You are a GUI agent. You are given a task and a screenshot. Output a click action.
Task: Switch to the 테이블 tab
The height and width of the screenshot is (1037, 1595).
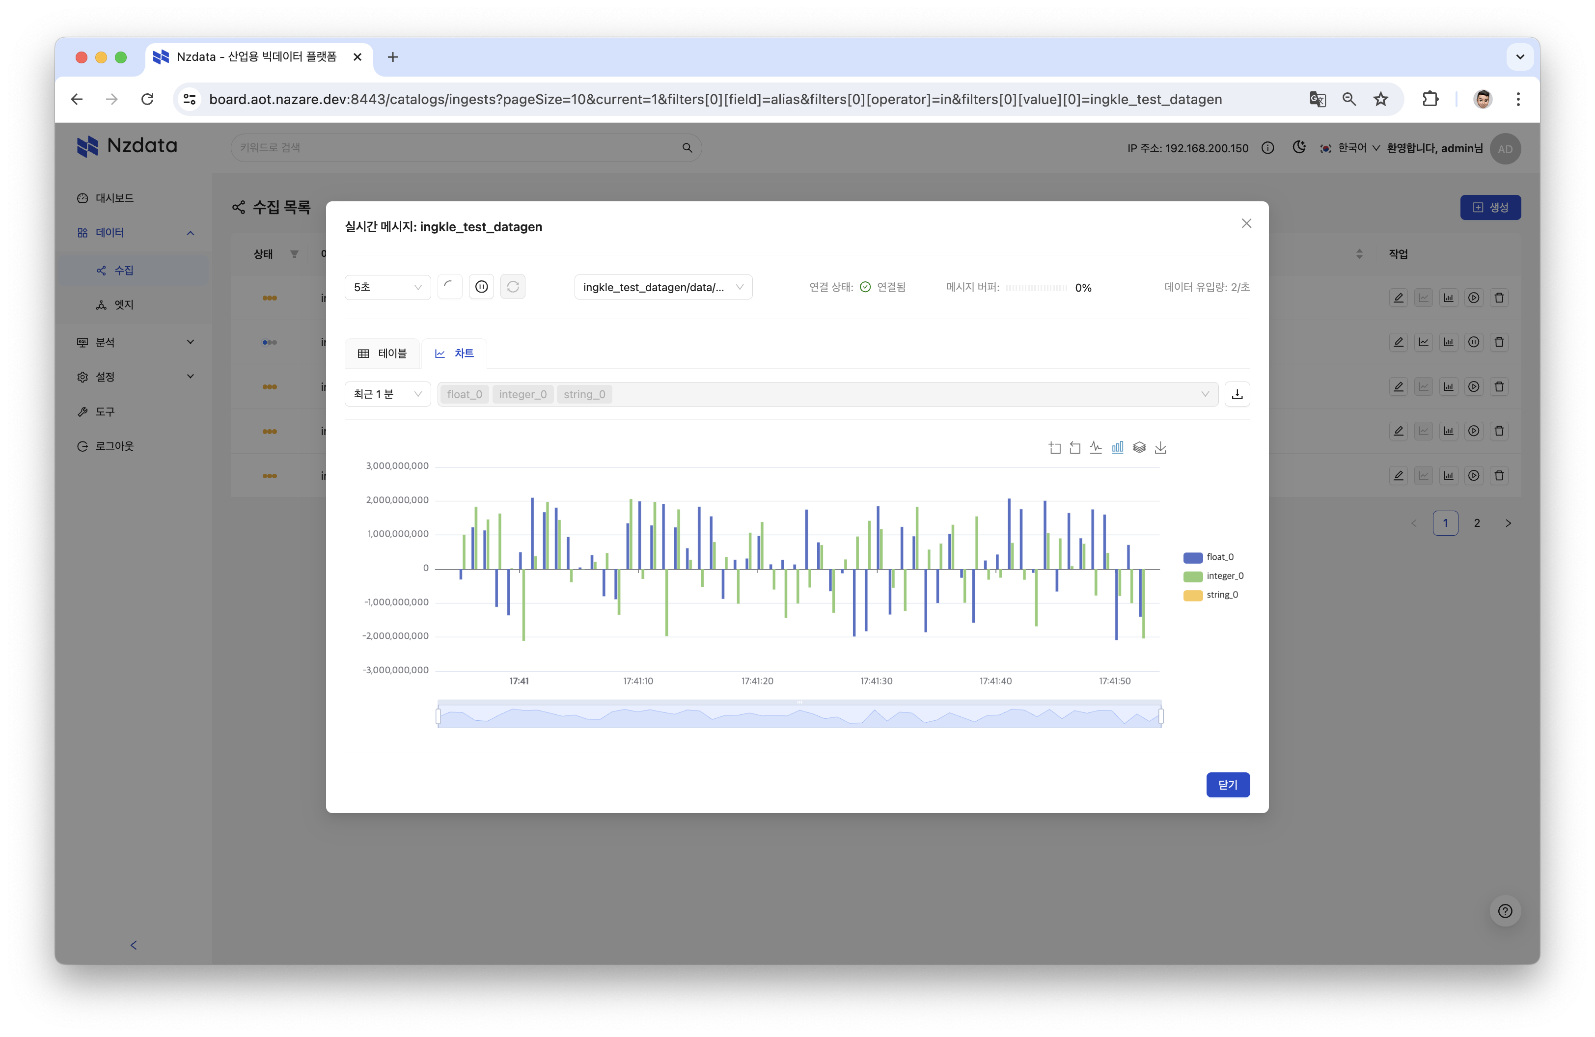(x=383, y=353)
